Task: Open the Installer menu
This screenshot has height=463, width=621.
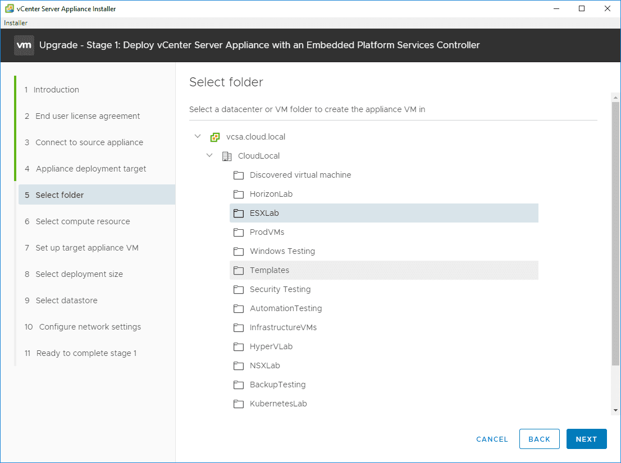Action: point(16,23)
